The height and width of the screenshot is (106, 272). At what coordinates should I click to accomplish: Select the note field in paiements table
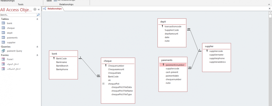(x=168, y=83)
